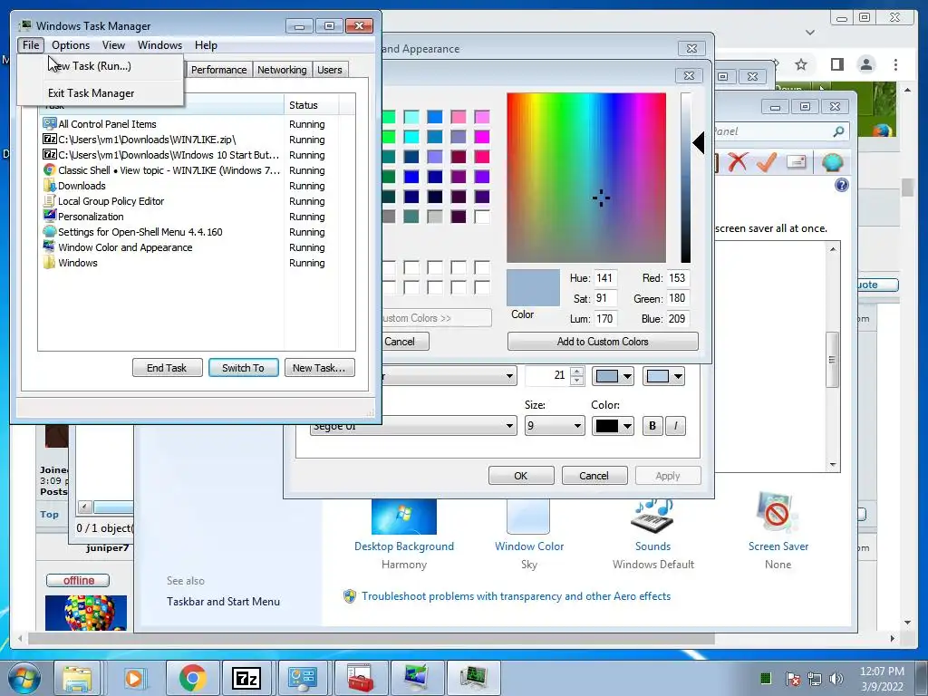This screenshot has height=696, width=928.
Task: Open Chrome side panel icon
Action: [836, 64]
